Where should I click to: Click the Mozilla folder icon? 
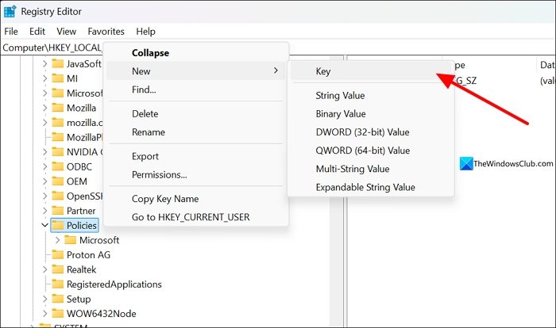click(x=57, y=108)
